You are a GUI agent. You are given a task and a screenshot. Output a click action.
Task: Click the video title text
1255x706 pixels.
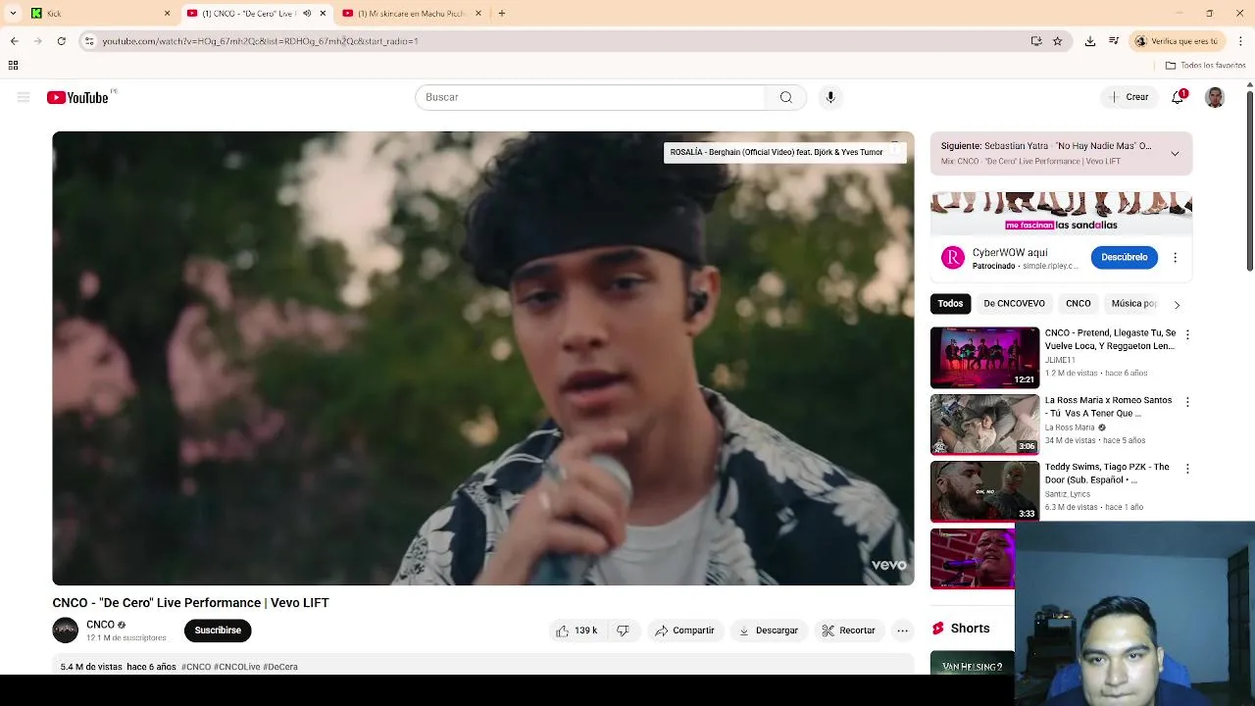point(190,603)
